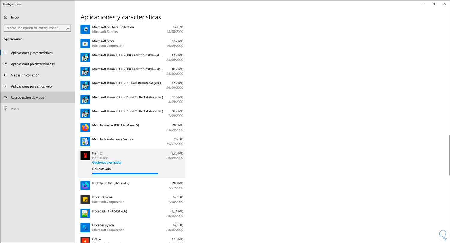Screen dimensions: 450x243
Task: Open Aplicaciones para sitios web section
Action: click(37, 86)
